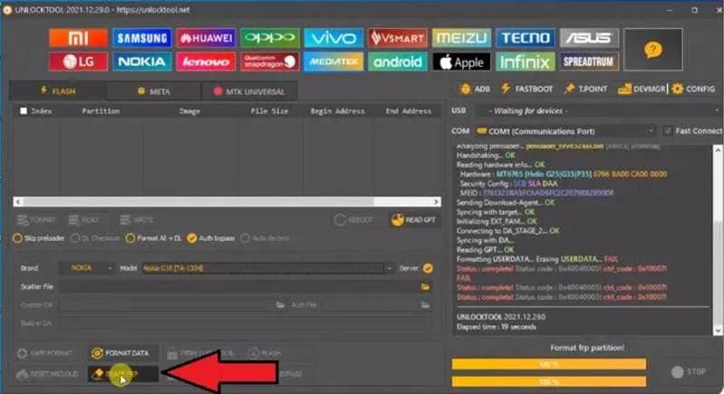724x394 pixels.
Task: Click the READ GPT button
Action: click(x=414, y=220)
